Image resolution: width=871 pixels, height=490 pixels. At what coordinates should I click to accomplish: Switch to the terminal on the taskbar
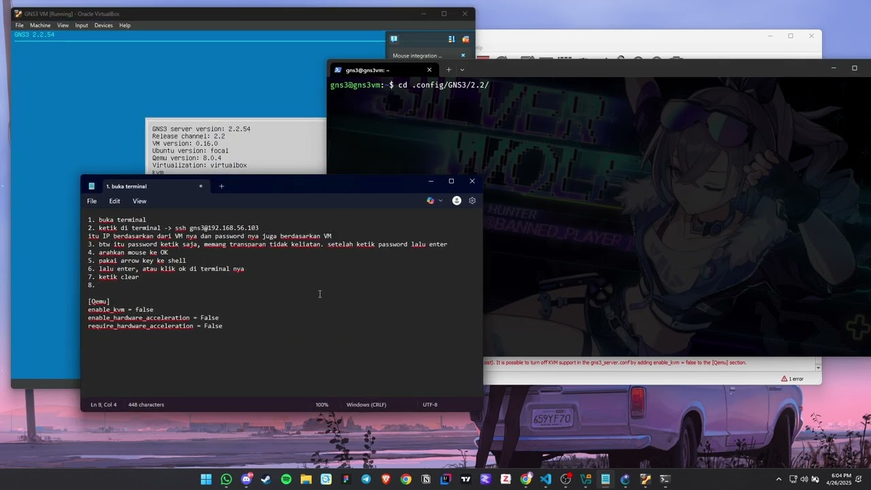665,479
